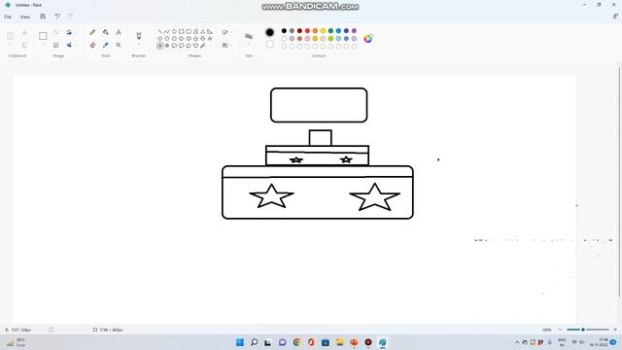Select the Pencil tool
Image resolution: width=622 pixels, height=350 pixels.
(x=92, y=32)
